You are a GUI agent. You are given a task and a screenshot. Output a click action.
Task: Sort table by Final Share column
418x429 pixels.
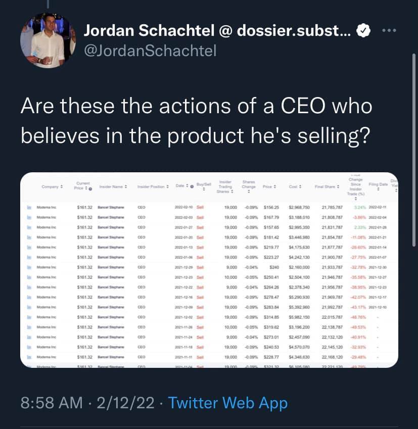coord(327,187)
